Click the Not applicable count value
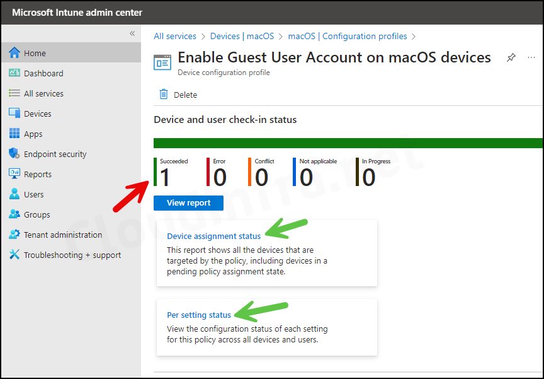 pos(306,177)
